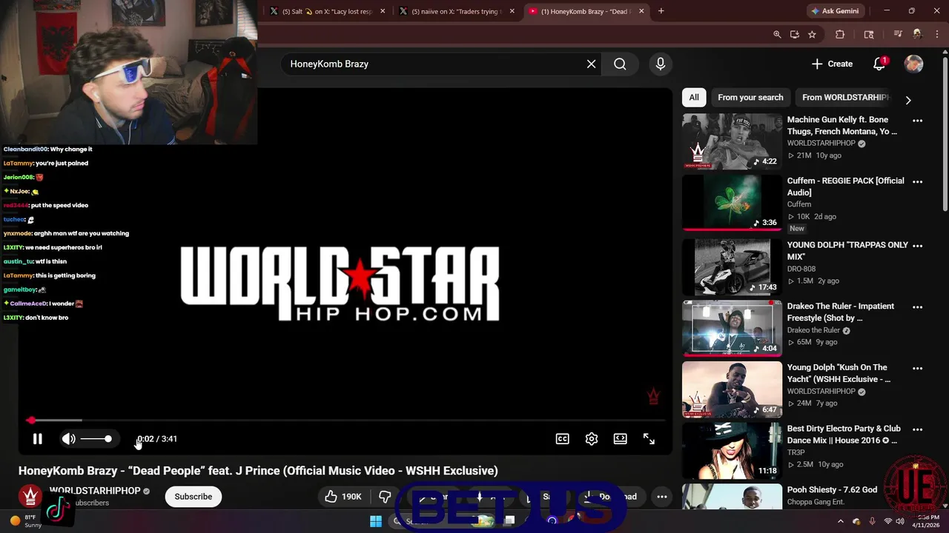
Task: Enter fullscreen mode
Action: 649,439
